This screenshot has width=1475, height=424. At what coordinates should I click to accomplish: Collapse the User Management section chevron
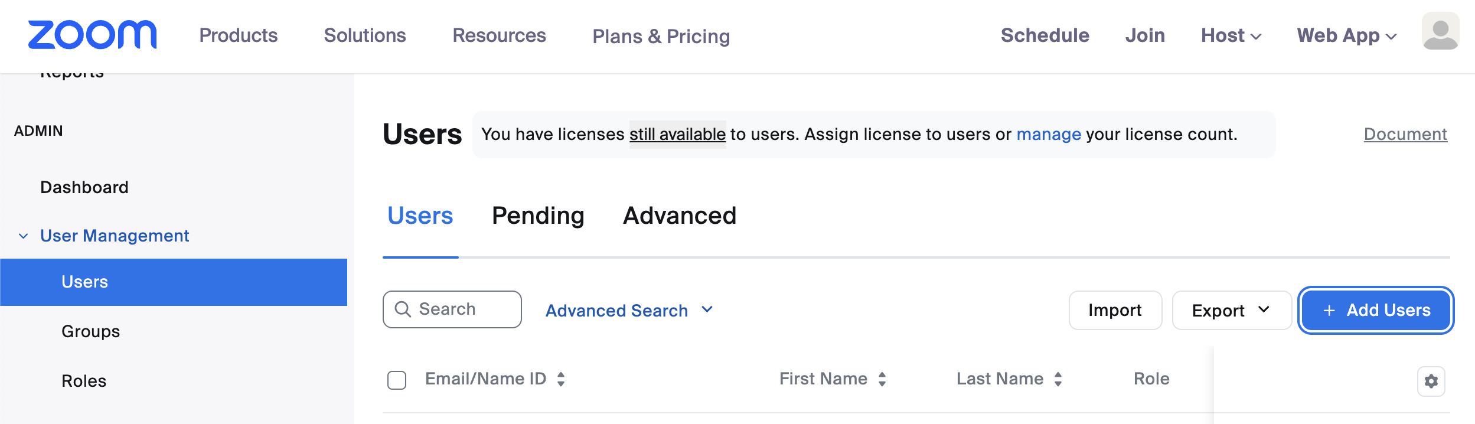click(23, 236)
